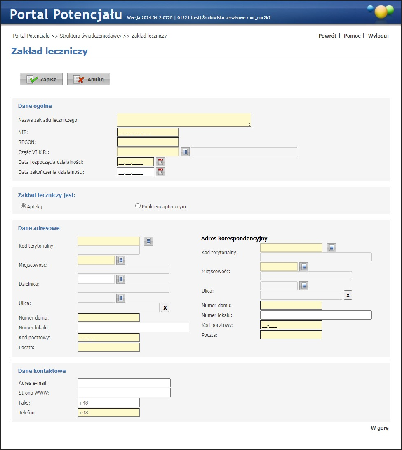402x450 pixels.
Task: Open Kod terytorialny list in Dane adresowe
Action: coord(148,241)
